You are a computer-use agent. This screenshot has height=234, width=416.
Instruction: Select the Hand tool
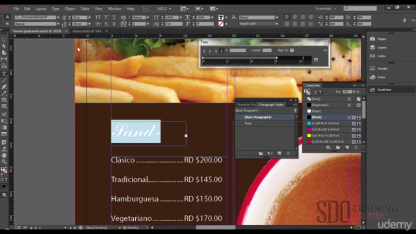[x=4, y=155]
